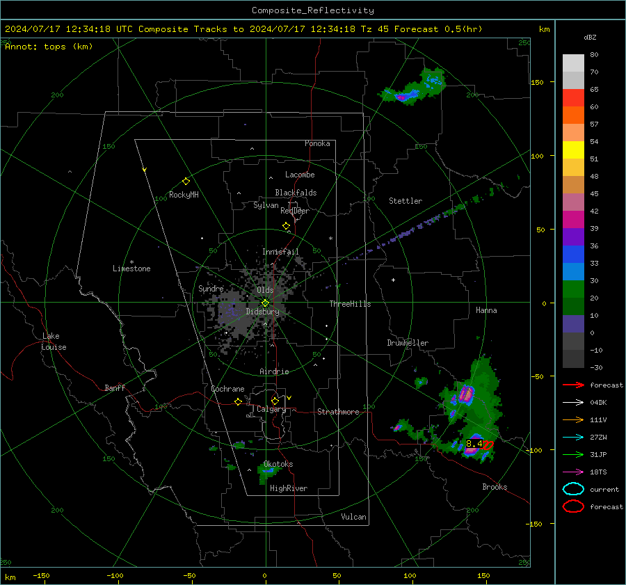This screenshot has height=585, width=626.
Task: Click the Innisfail city label
Action: 280,252
